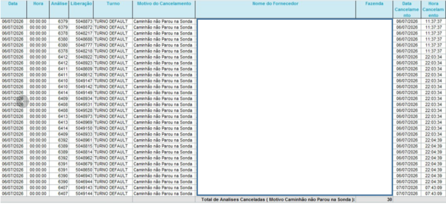Screen dimensions: 446x205
Task: Click the "Liberação" column header
Action: pyautogui.click(x=81, y=10)
